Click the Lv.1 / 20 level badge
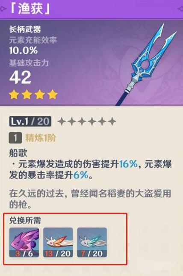Screen dimensions: 183x276 point(30,122)
